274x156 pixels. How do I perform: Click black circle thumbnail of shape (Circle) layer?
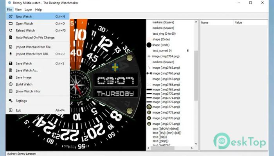click(149, 45)
